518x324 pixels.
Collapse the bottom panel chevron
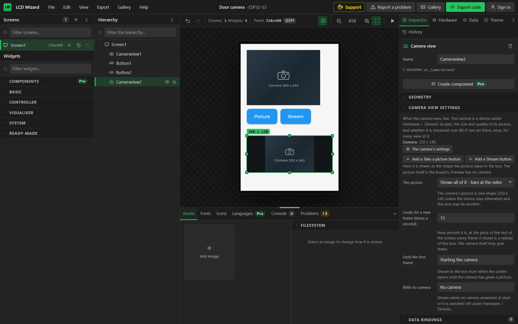point(395,214)
